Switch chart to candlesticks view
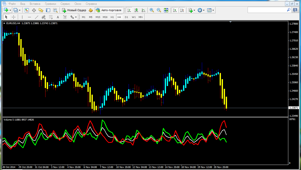 [x=136, y=10]
